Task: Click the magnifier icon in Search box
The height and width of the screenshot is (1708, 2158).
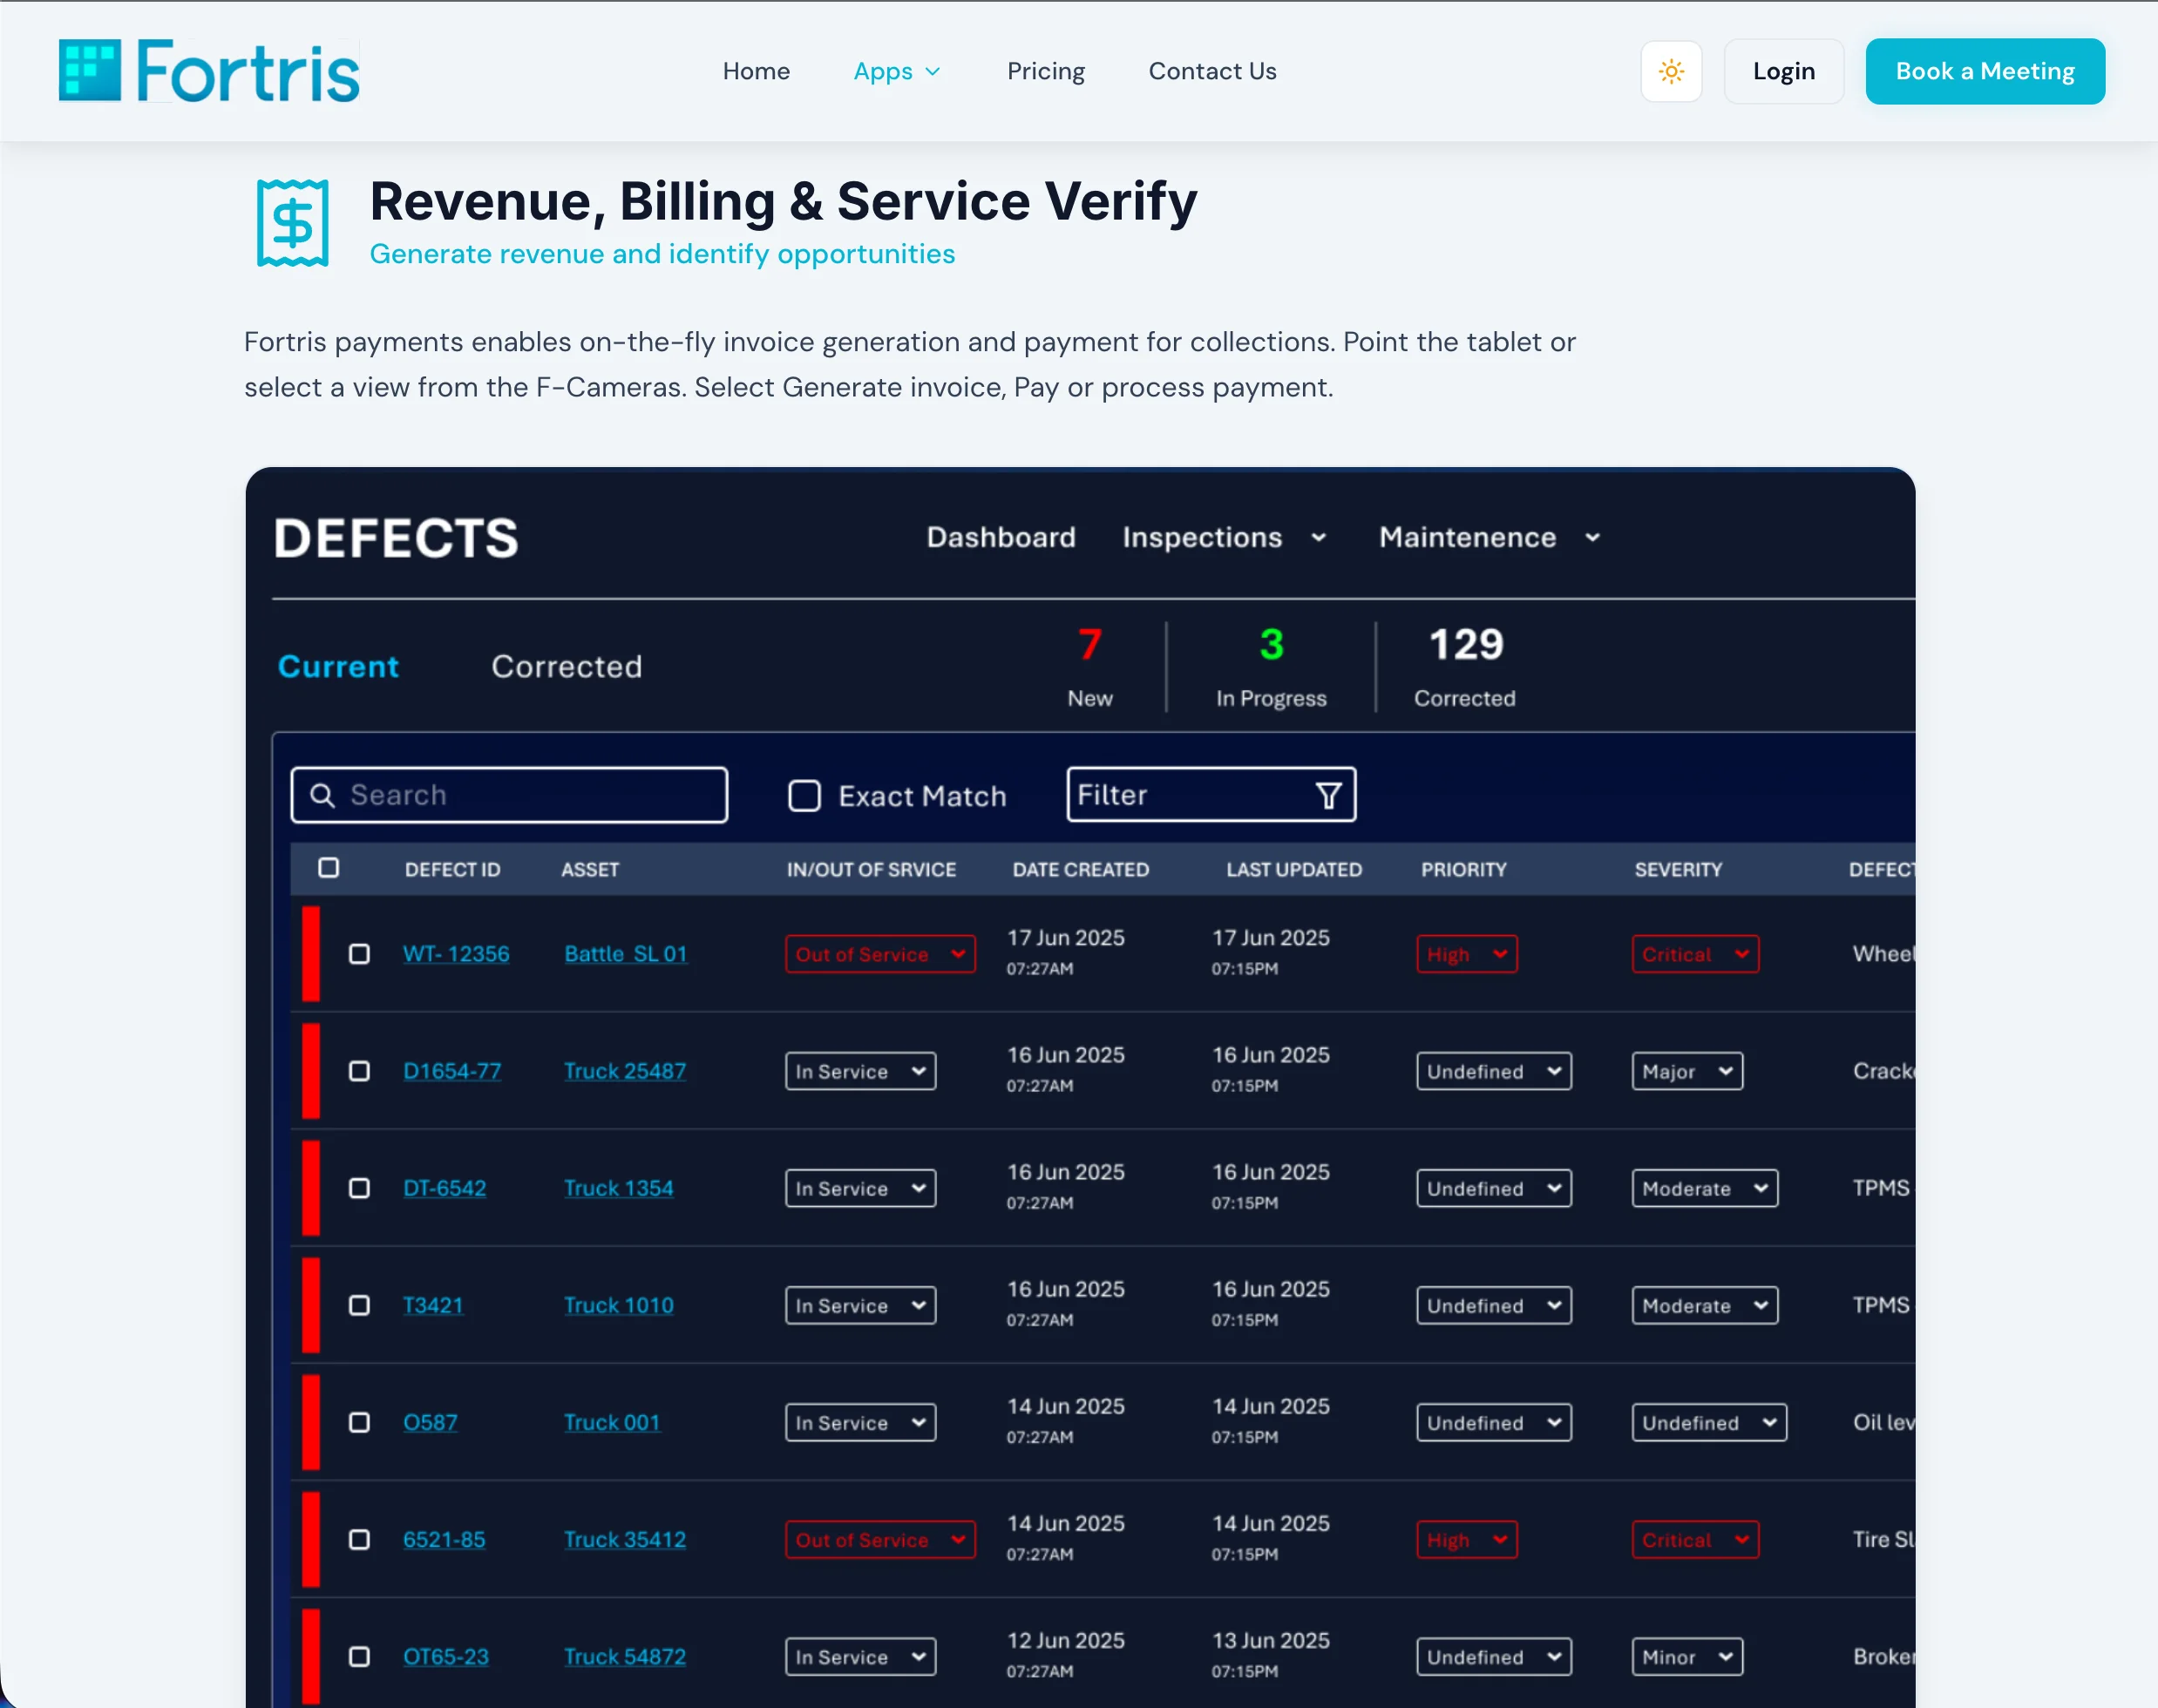Action: pyautogui.click(x=322, y=795)
